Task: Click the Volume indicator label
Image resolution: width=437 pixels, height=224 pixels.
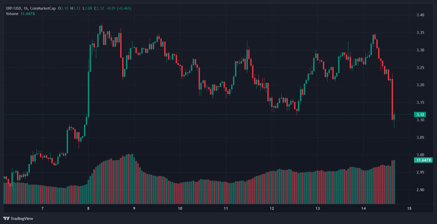Action: click(x=12, y=13)
